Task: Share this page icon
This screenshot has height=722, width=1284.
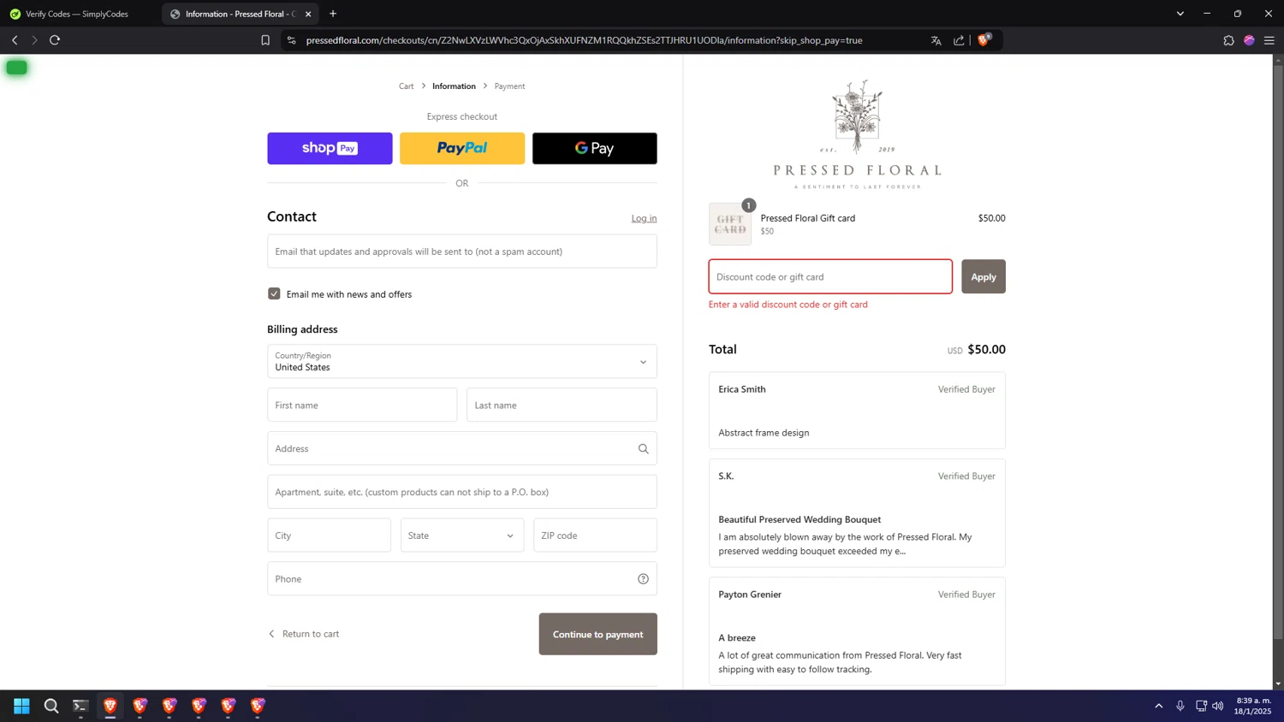Action: coord(959,40)
